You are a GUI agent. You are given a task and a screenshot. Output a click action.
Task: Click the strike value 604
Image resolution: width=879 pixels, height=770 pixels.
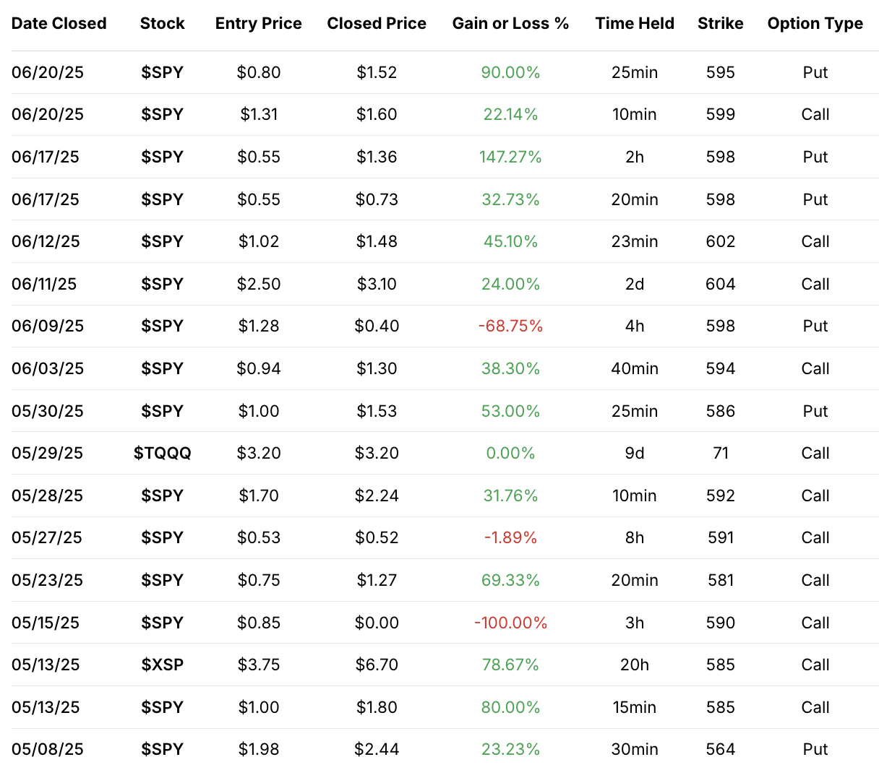(720, 284)
